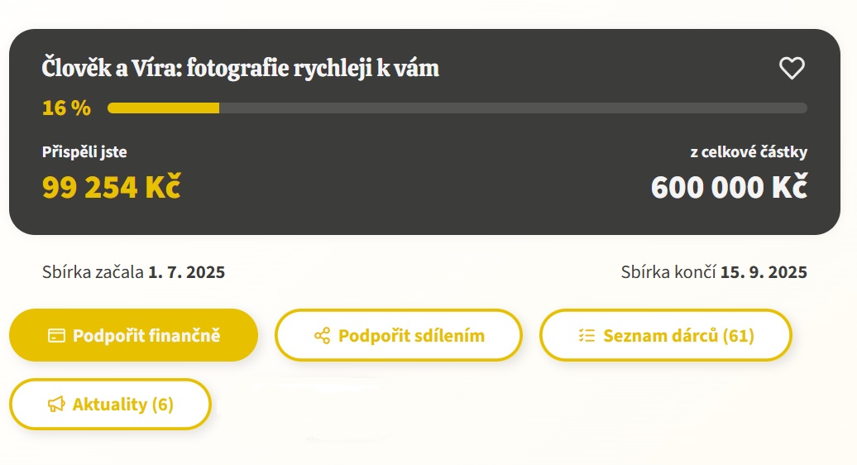Open the Podpořit finančně donation button

pyautogui.click(x=133, y=335)
